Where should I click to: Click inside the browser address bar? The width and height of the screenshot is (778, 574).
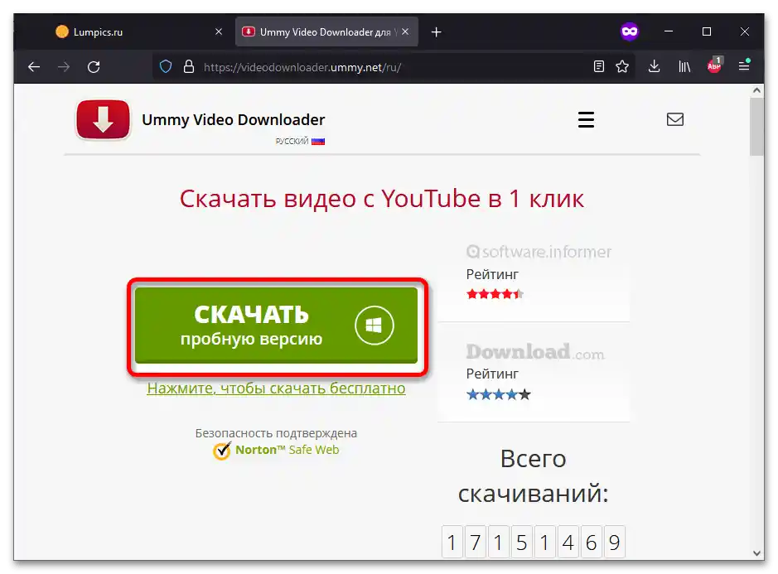(373, 66)
